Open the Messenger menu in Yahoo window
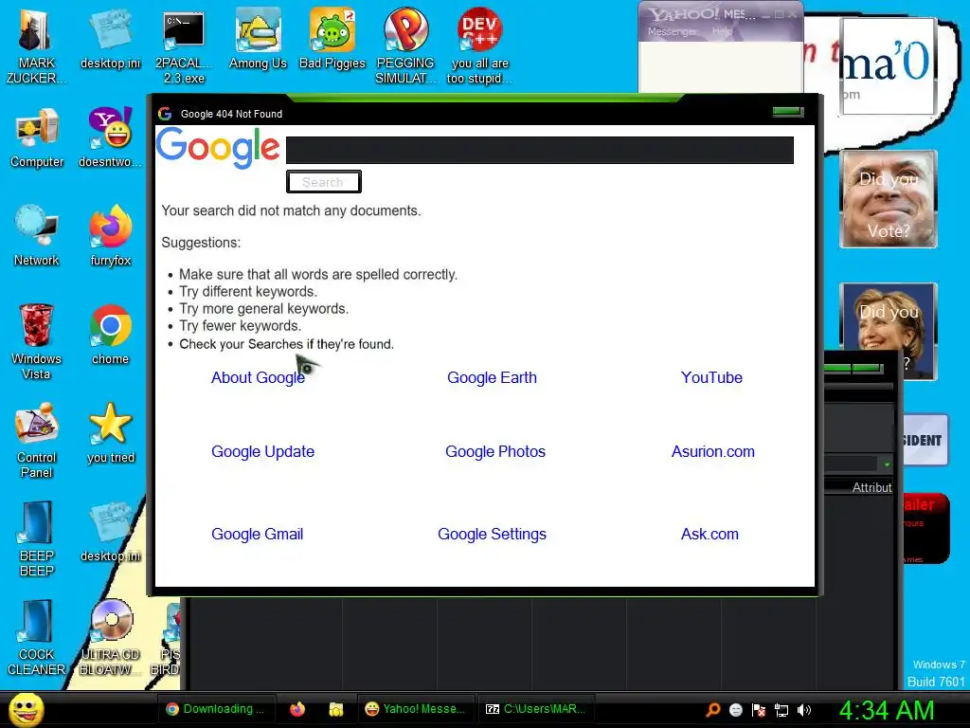 (x=672, y=31)
